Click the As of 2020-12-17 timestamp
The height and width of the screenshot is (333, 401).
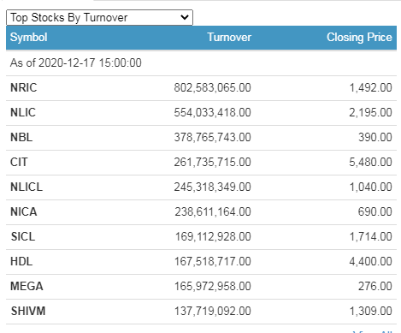coord(76,62)
